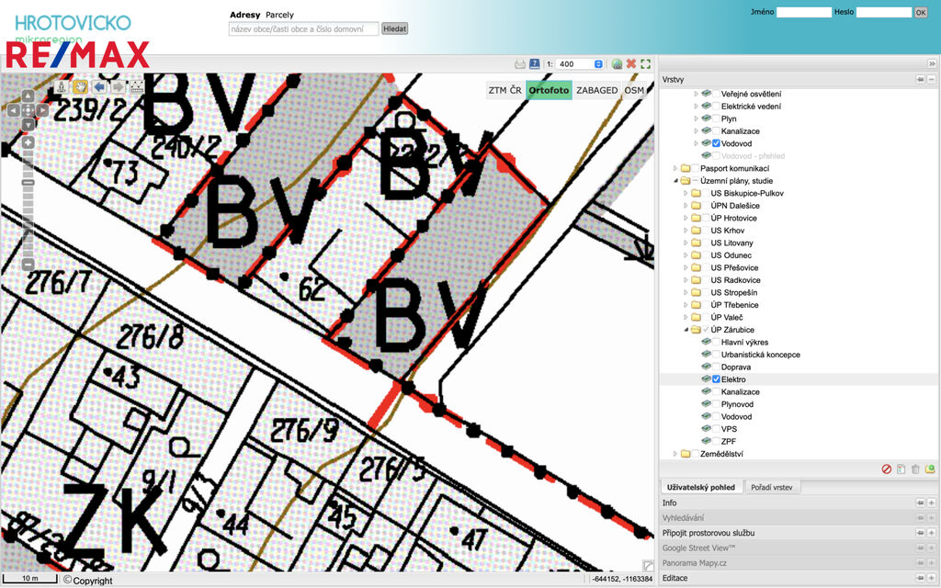Open the map scale dropdown
The image size is (941, 588).
[598, 64]
